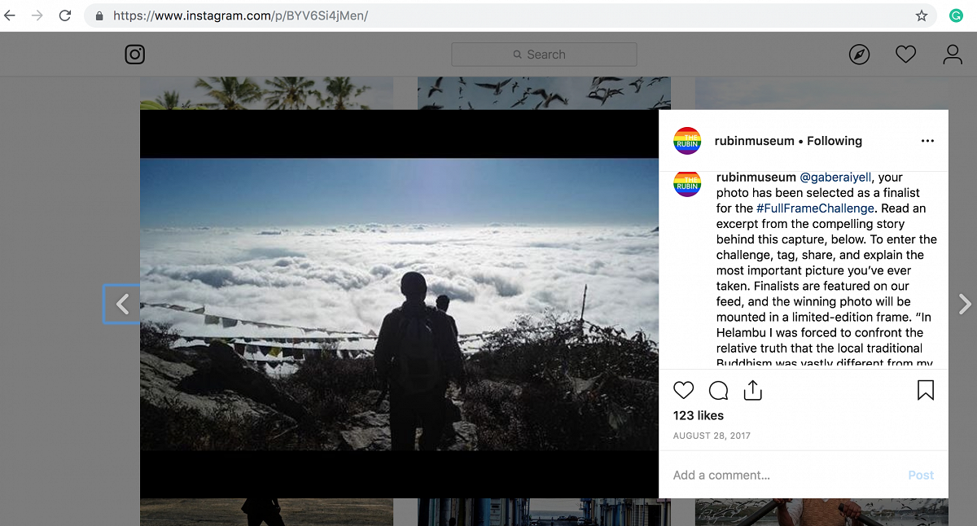Bookmark this page with the star icon
This screenshot has width=977, height=526.
(922, 15)
